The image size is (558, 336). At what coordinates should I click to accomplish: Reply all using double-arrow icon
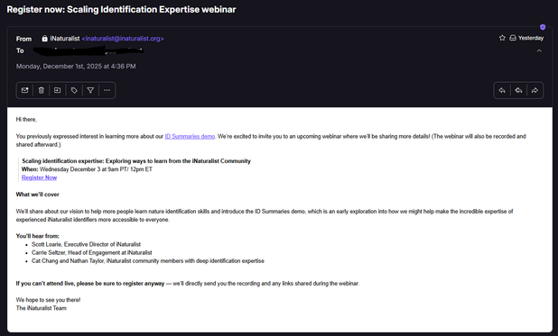[x=518, y=90]
